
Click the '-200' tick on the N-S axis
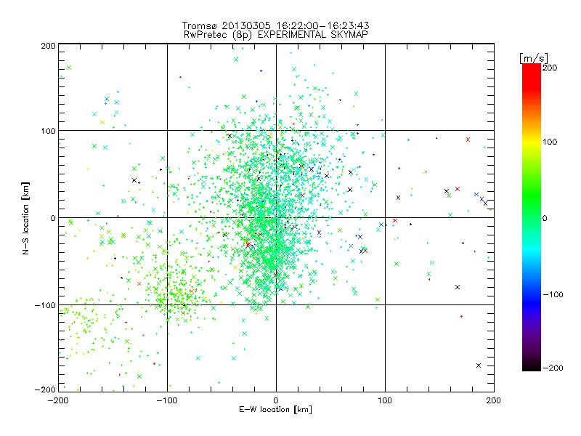coord(45,389)
